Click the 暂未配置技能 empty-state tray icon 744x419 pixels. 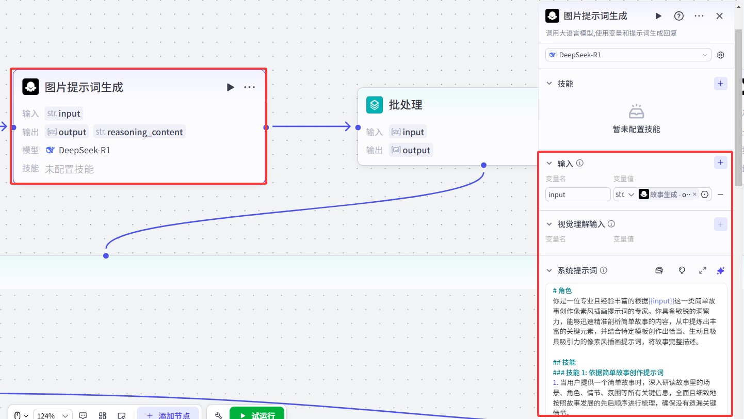click(x=636, y=112)
